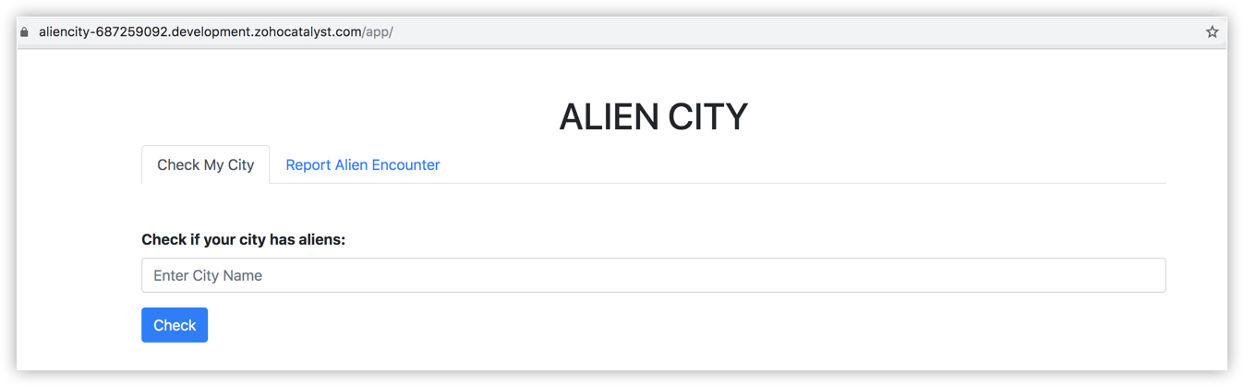Click the "Check if your city has aliens" label

pyautogui.click(x=243, y=240)
